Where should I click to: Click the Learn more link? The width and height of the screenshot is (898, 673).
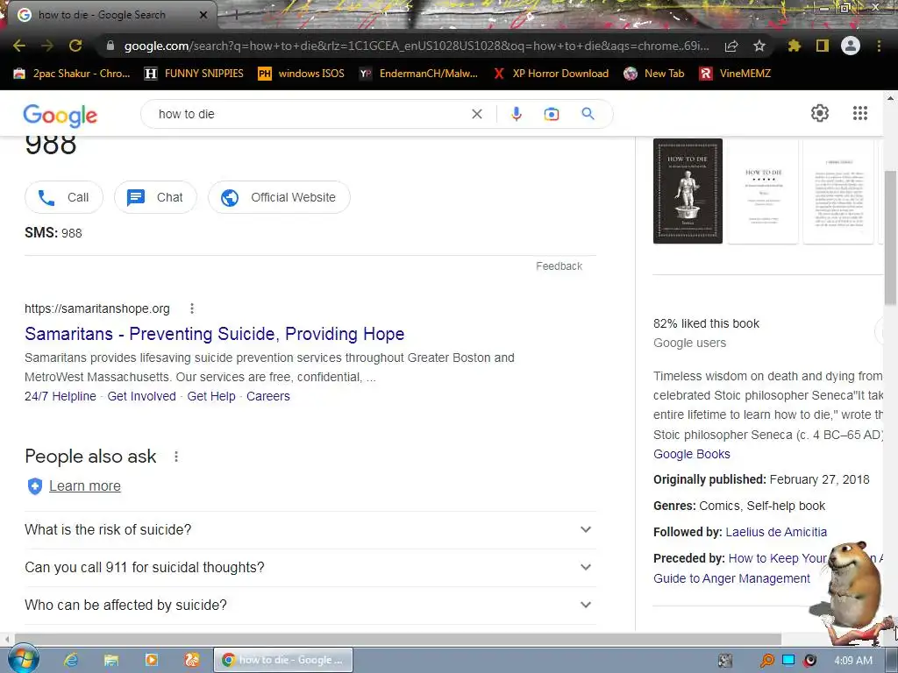(x=85, y=485)
